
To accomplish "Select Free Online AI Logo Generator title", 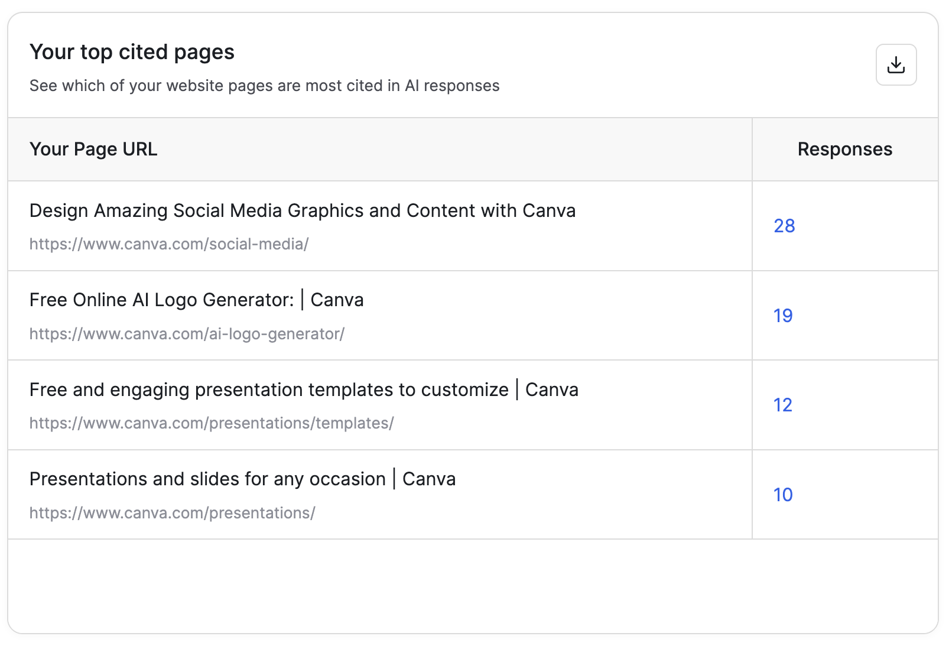I will coord(197,300).
